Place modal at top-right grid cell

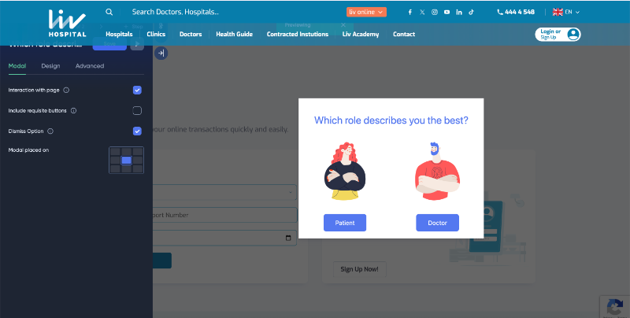(x=138, y=151)
